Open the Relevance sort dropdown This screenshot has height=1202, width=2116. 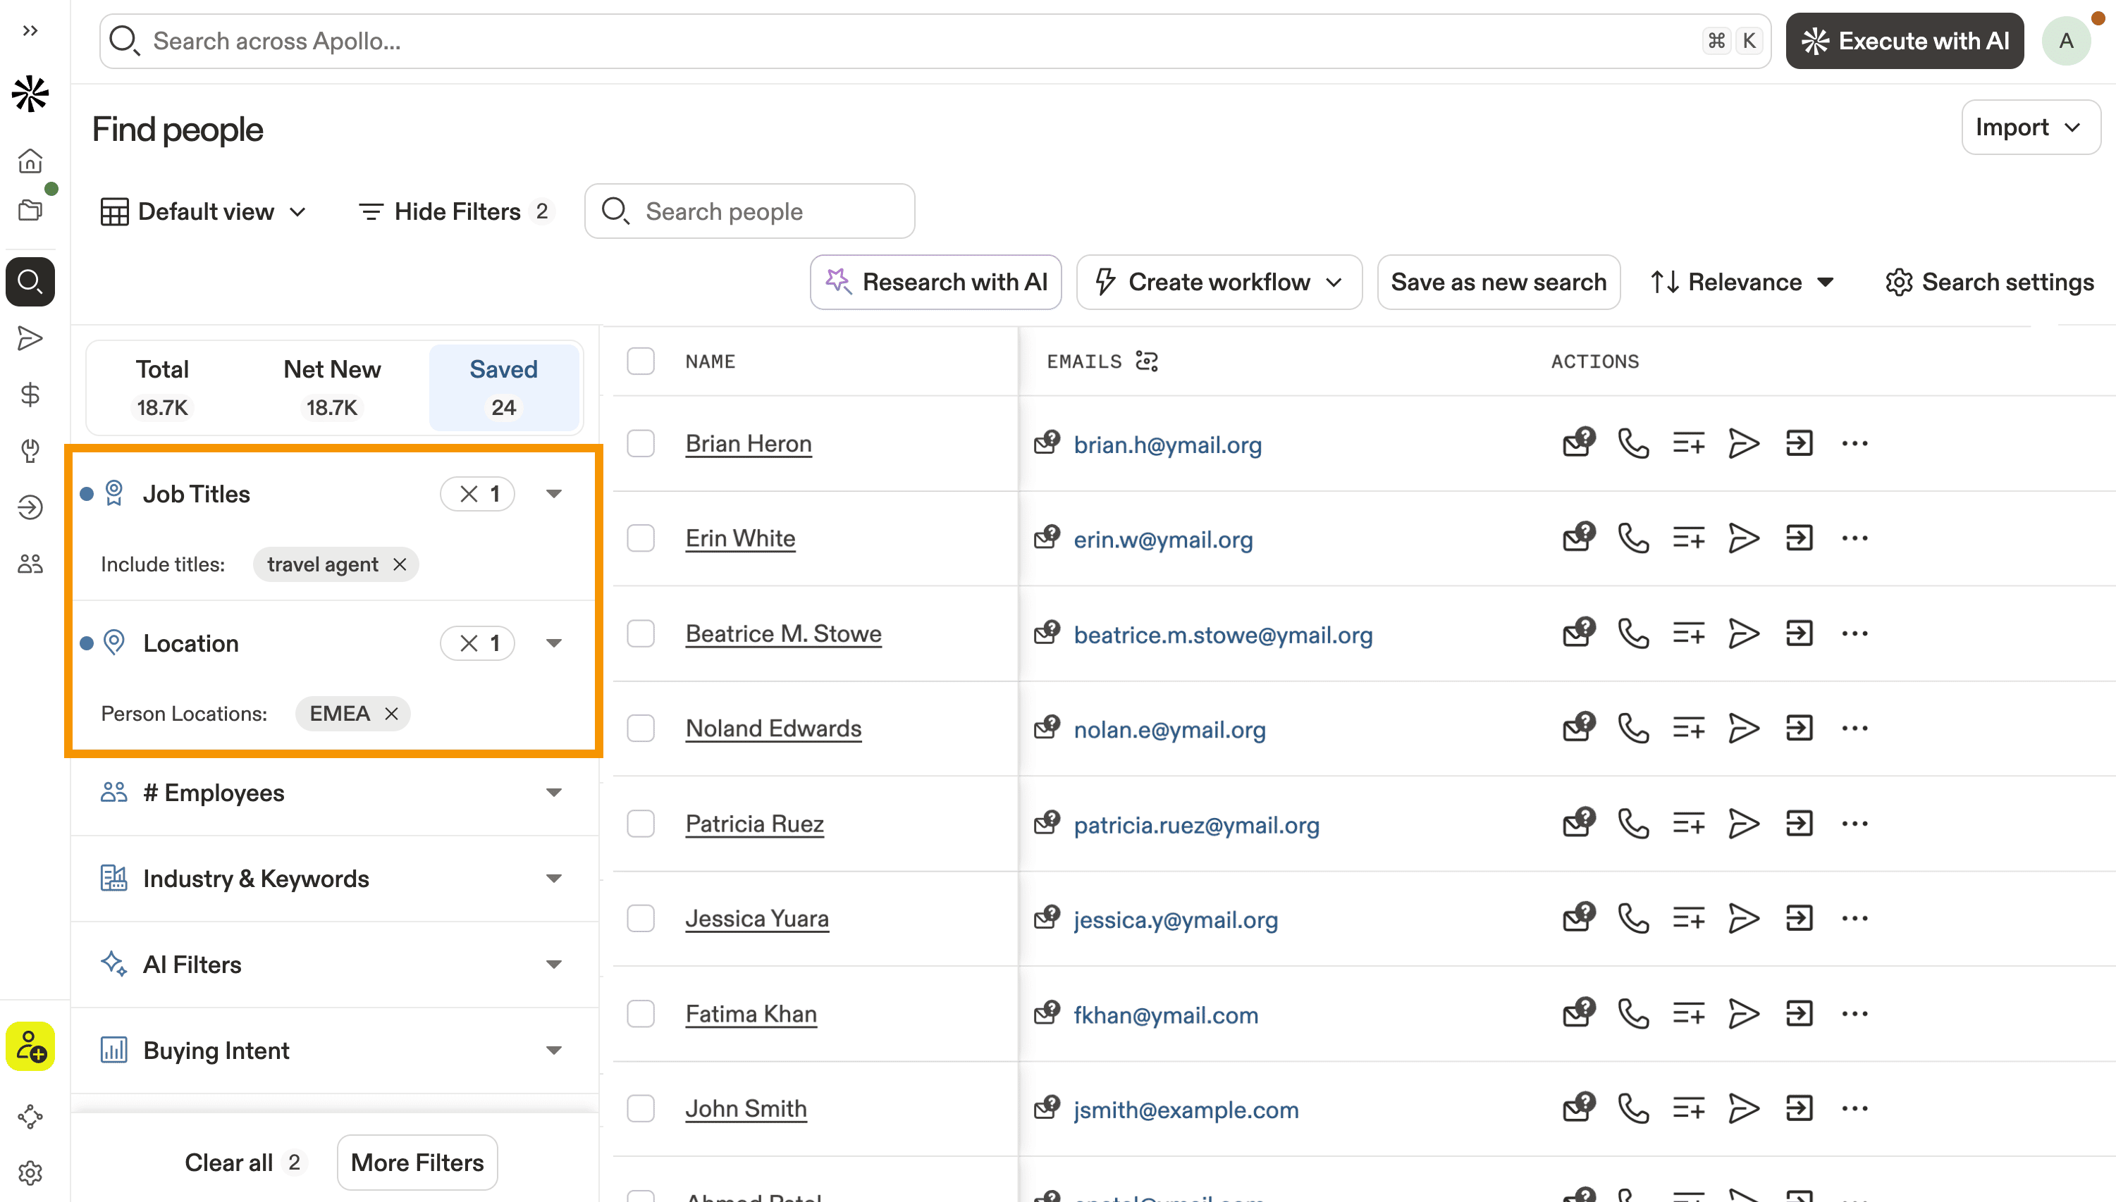[1742, 283]
